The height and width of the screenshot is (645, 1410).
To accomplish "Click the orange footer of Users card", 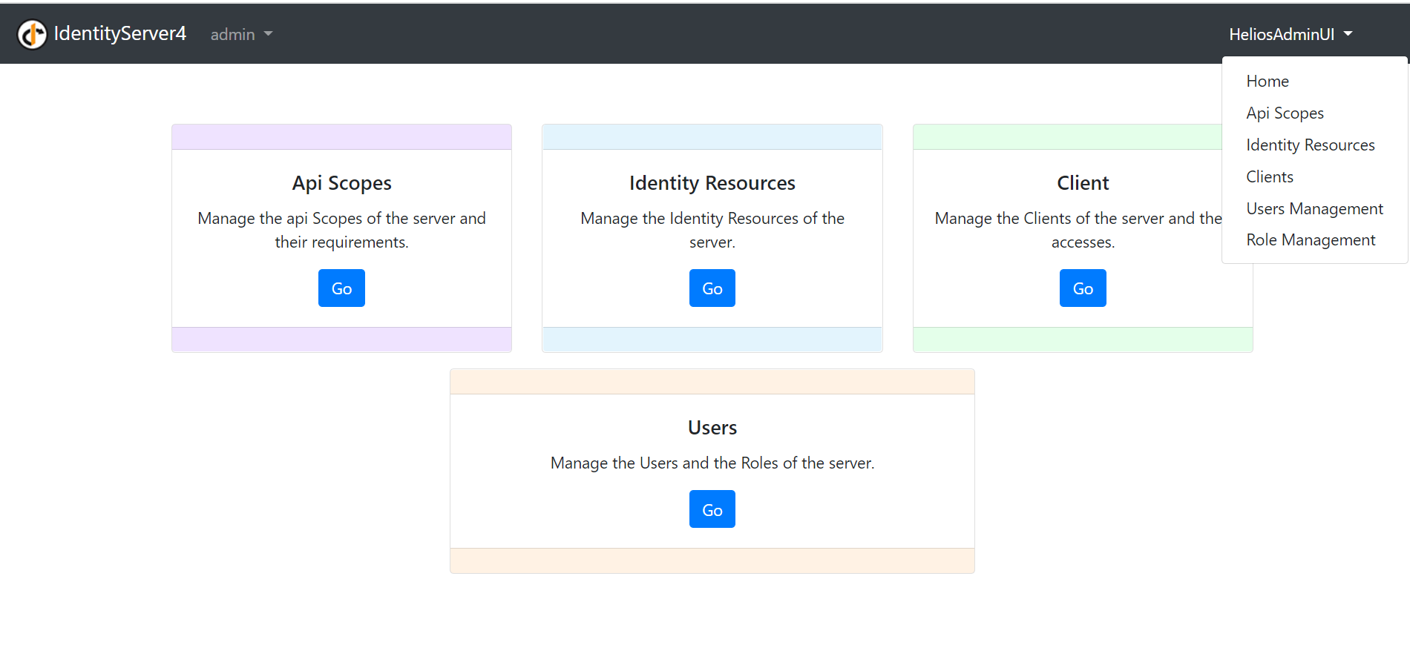I will (712, 560).
